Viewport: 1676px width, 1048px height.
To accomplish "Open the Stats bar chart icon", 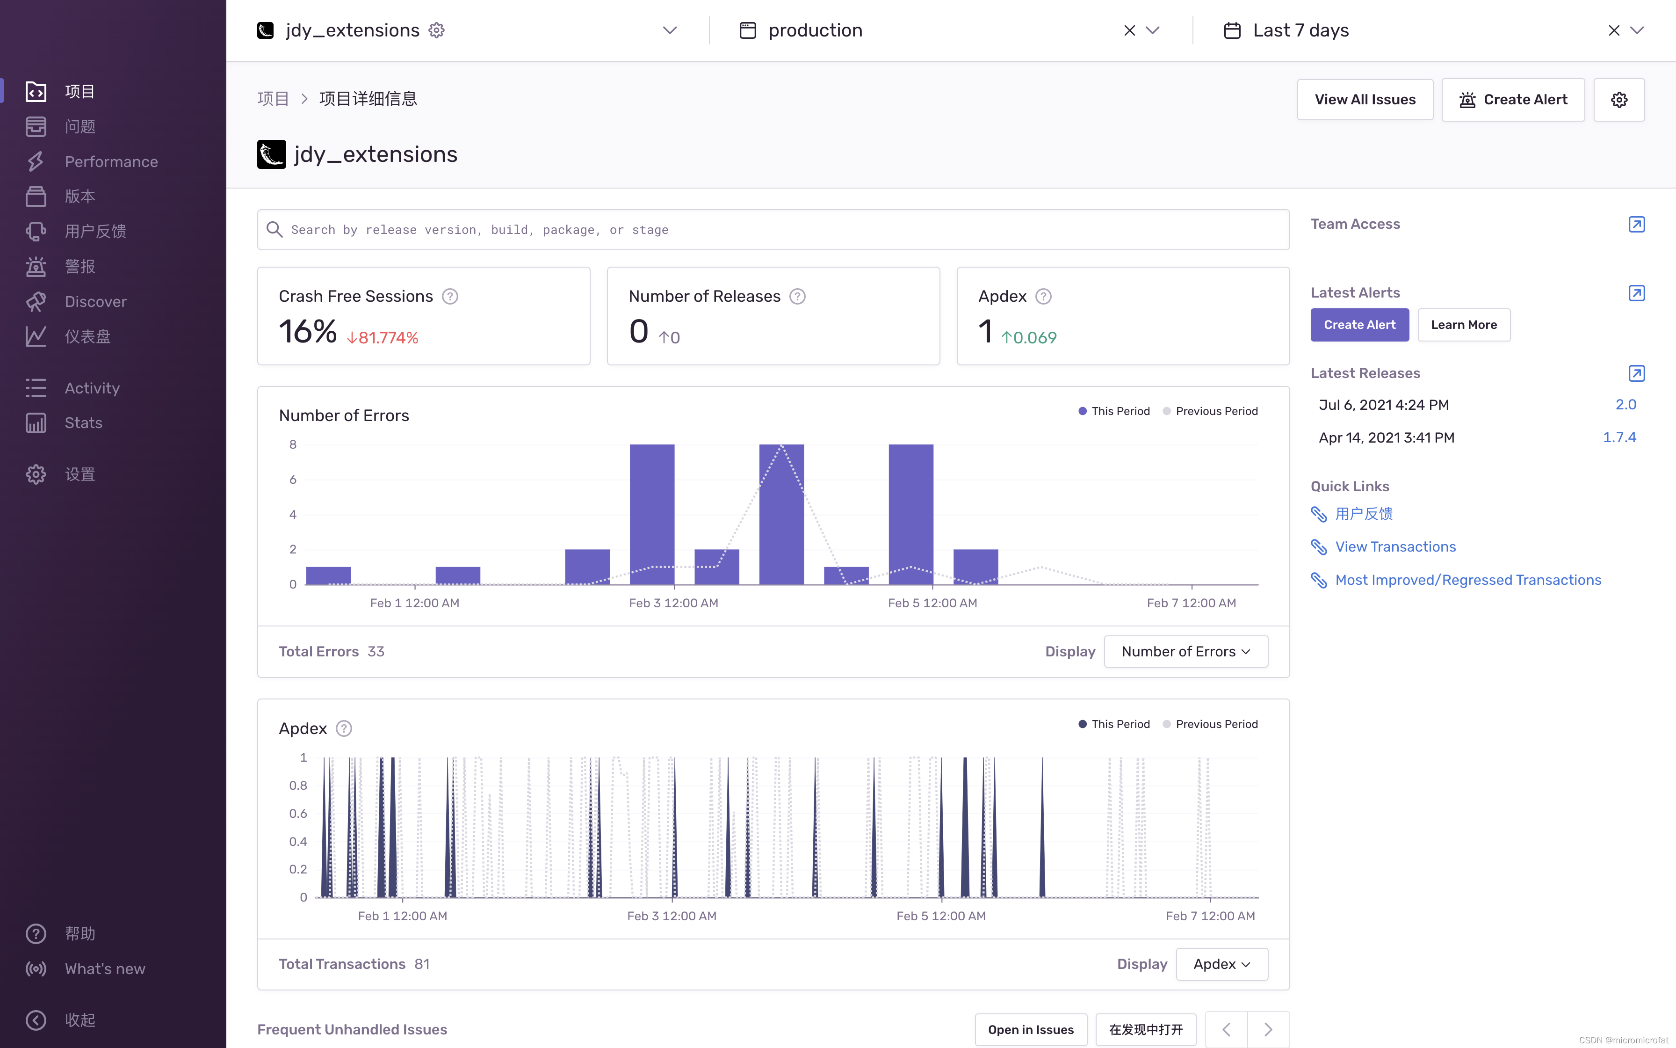I will click(x=36, y=423).
